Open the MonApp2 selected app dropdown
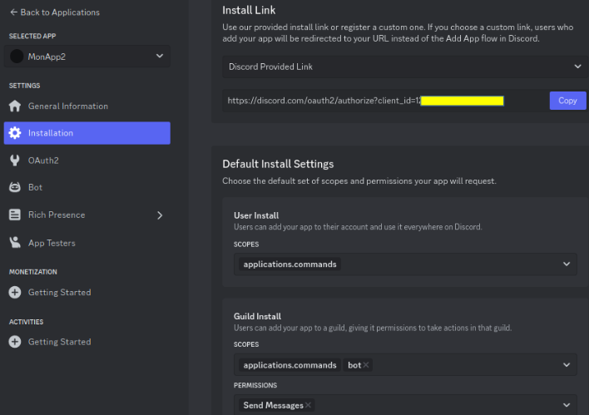Viewport: 589px width, 415px height. pos(87,57)
